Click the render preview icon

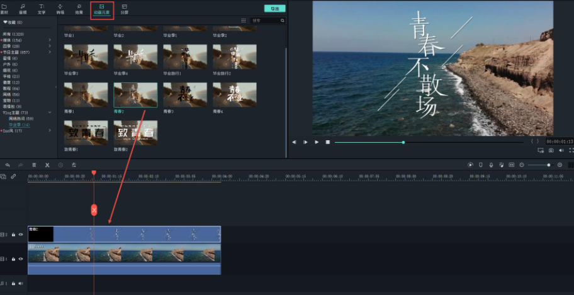pos(470,165)
